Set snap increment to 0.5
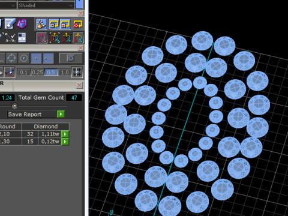This screenshot has height=216, width=288. pyautogui.click(x=51, y=73)
